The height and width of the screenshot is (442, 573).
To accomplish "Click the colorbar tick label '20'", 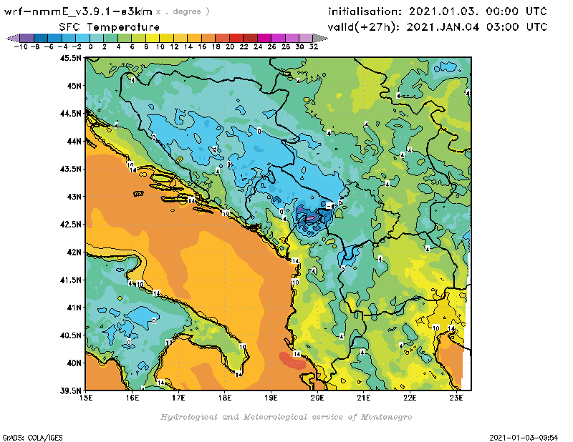I will point(230,46).
